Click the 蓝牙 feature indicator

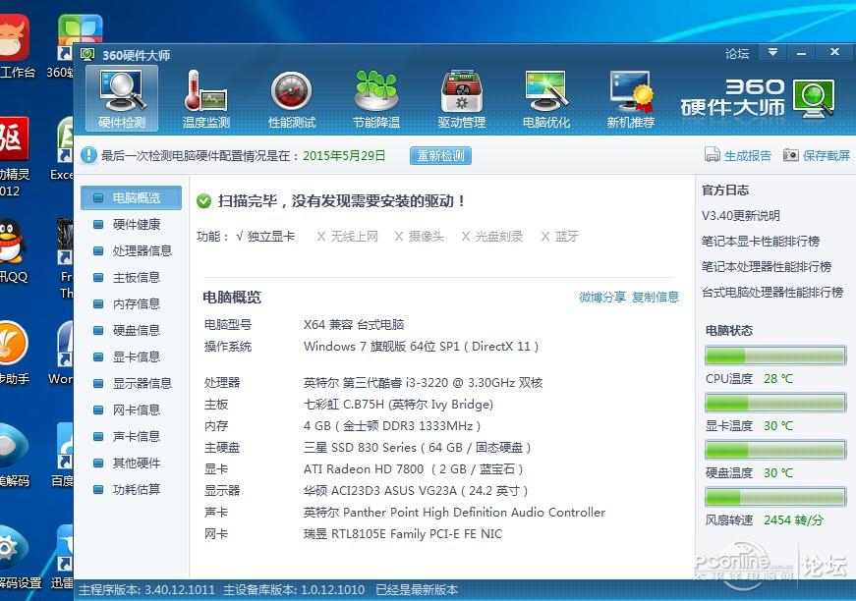coord(559,236)
